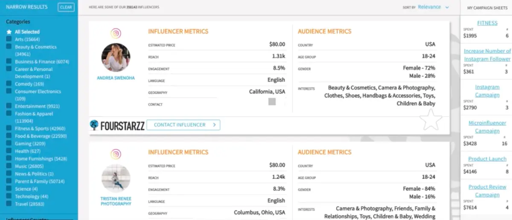The width and height of the screenshot is (512, 220).
Task: Tick the Travel category checkbox
Action: coord(9,204)
